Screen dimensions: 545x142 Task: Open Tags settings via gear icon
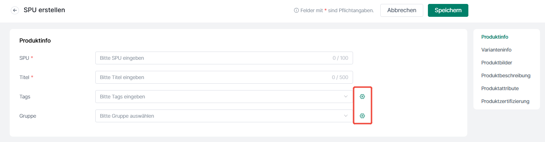pyautogui.click(x=362, y=97)
